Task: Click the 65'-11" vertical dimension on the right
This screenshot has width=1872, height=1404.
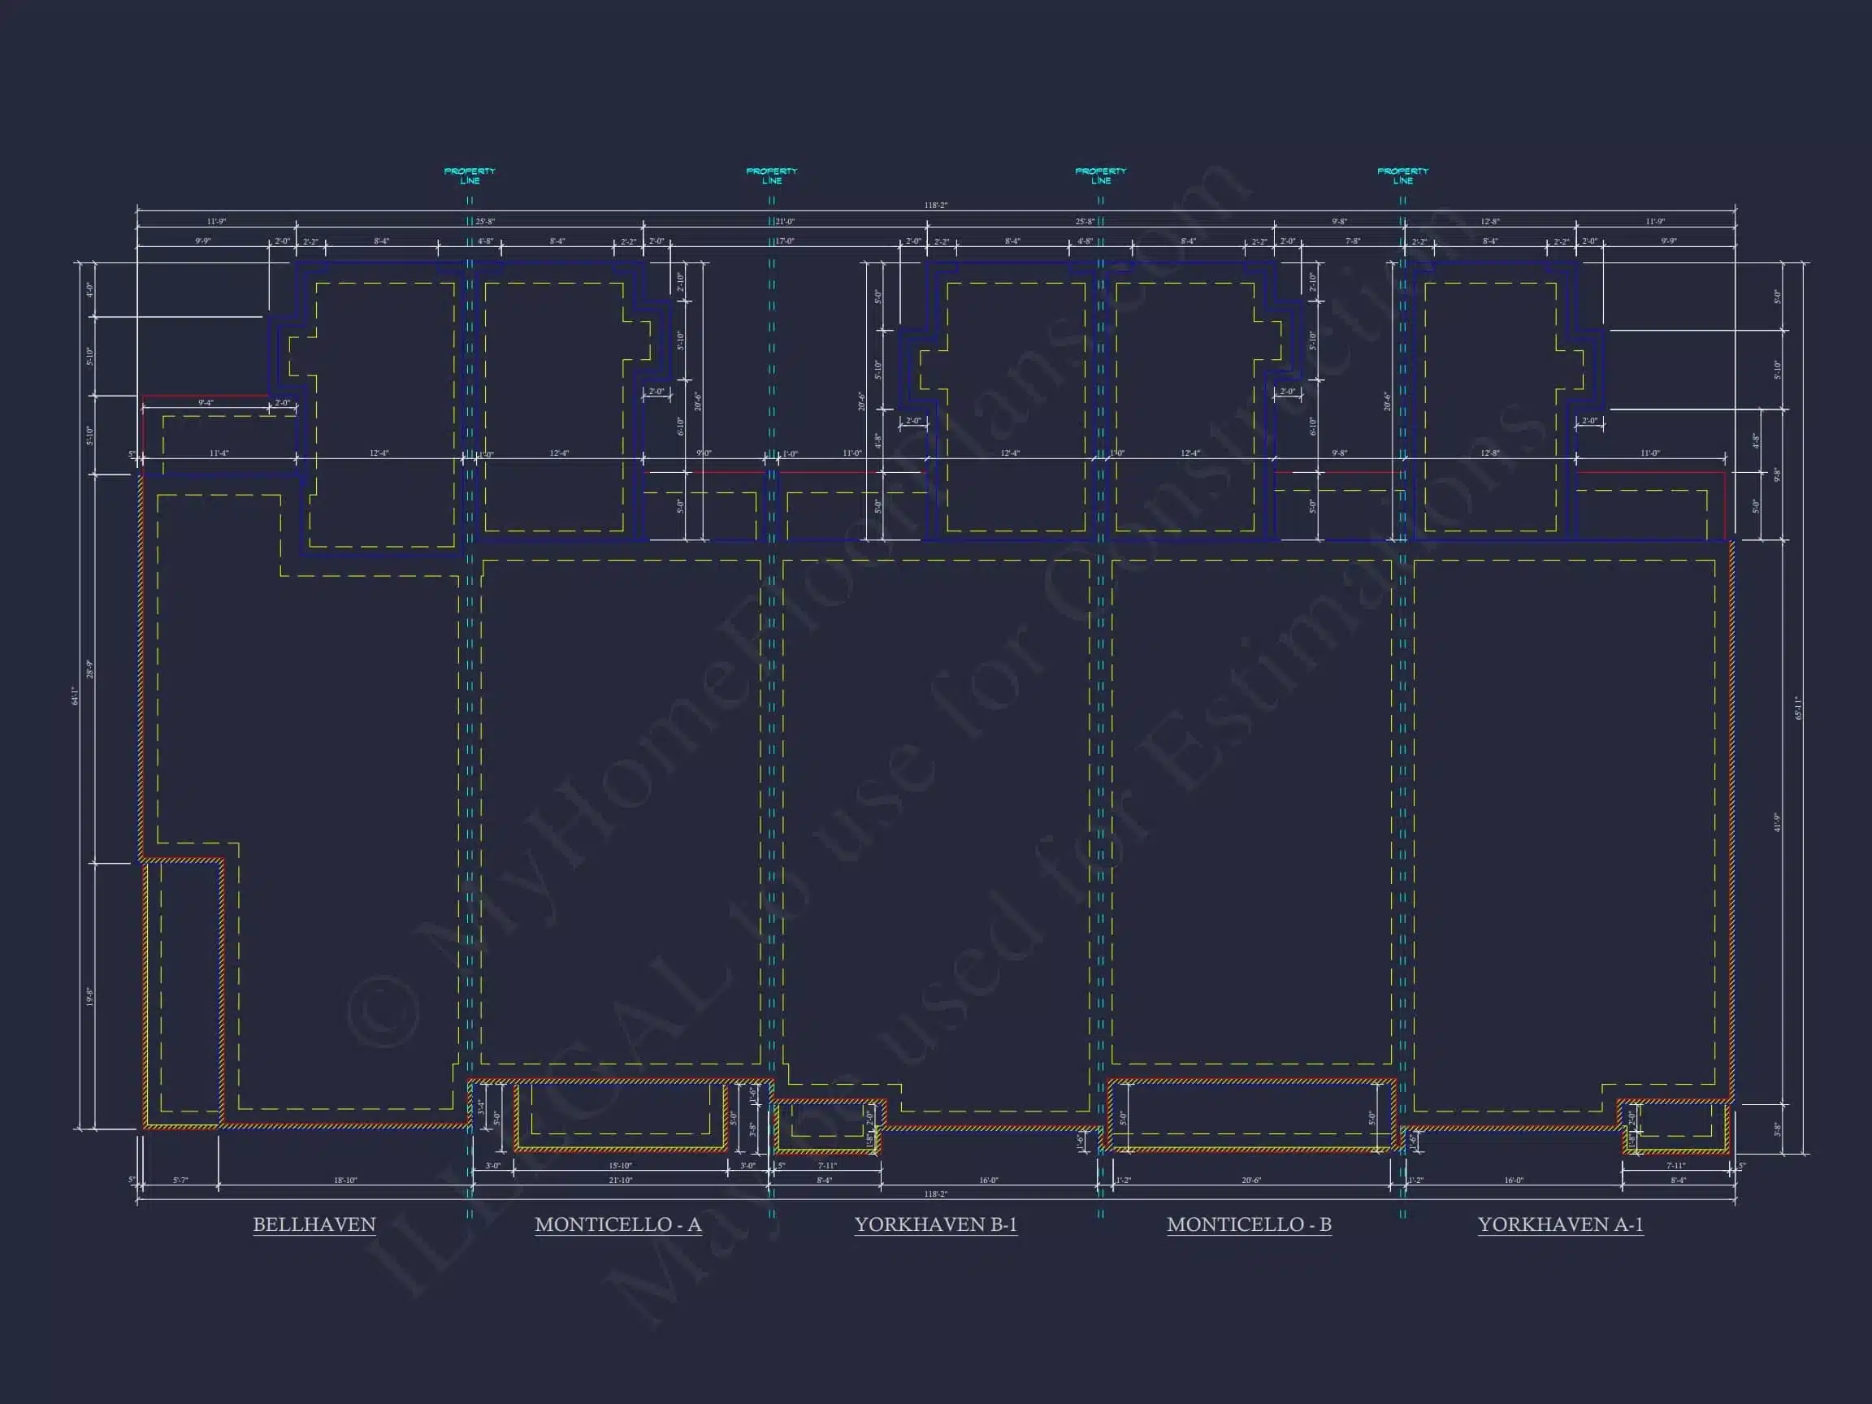Action: tap(1797, 708)
